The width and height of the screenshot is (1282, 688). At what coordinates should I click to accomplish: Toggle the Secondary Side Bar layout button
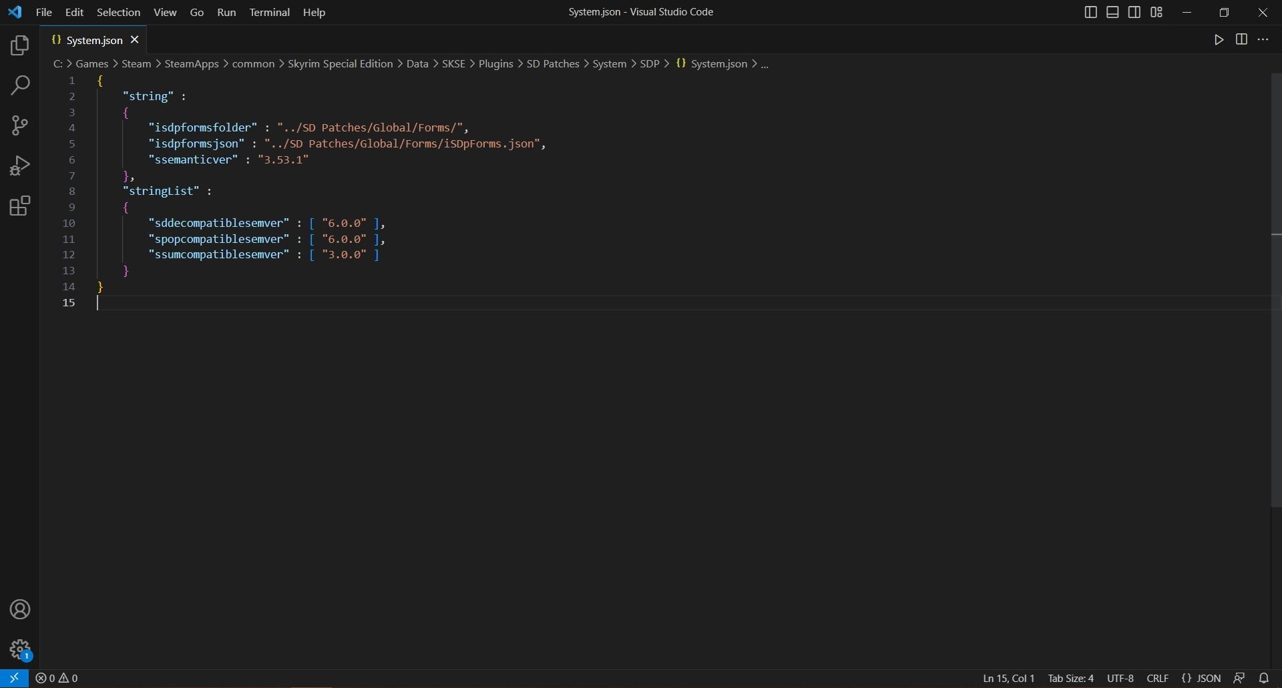click(x=1134, y=12)
